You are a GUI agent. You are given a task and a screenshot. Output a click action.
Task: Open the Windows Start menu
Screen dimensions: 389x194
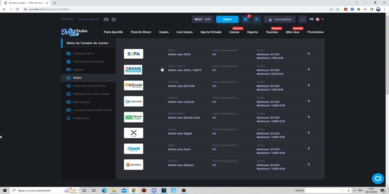5,190
